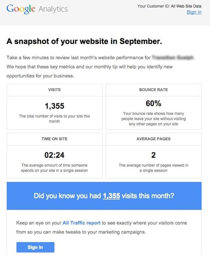Click the Customer ID All Web Site Data text
The width and height of the screenshot is (210, 255).
click(x=169, y=6)
